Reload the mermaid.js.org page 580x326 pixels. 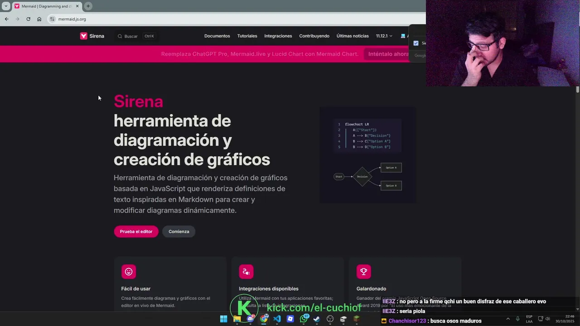click(x=28, y=19)
